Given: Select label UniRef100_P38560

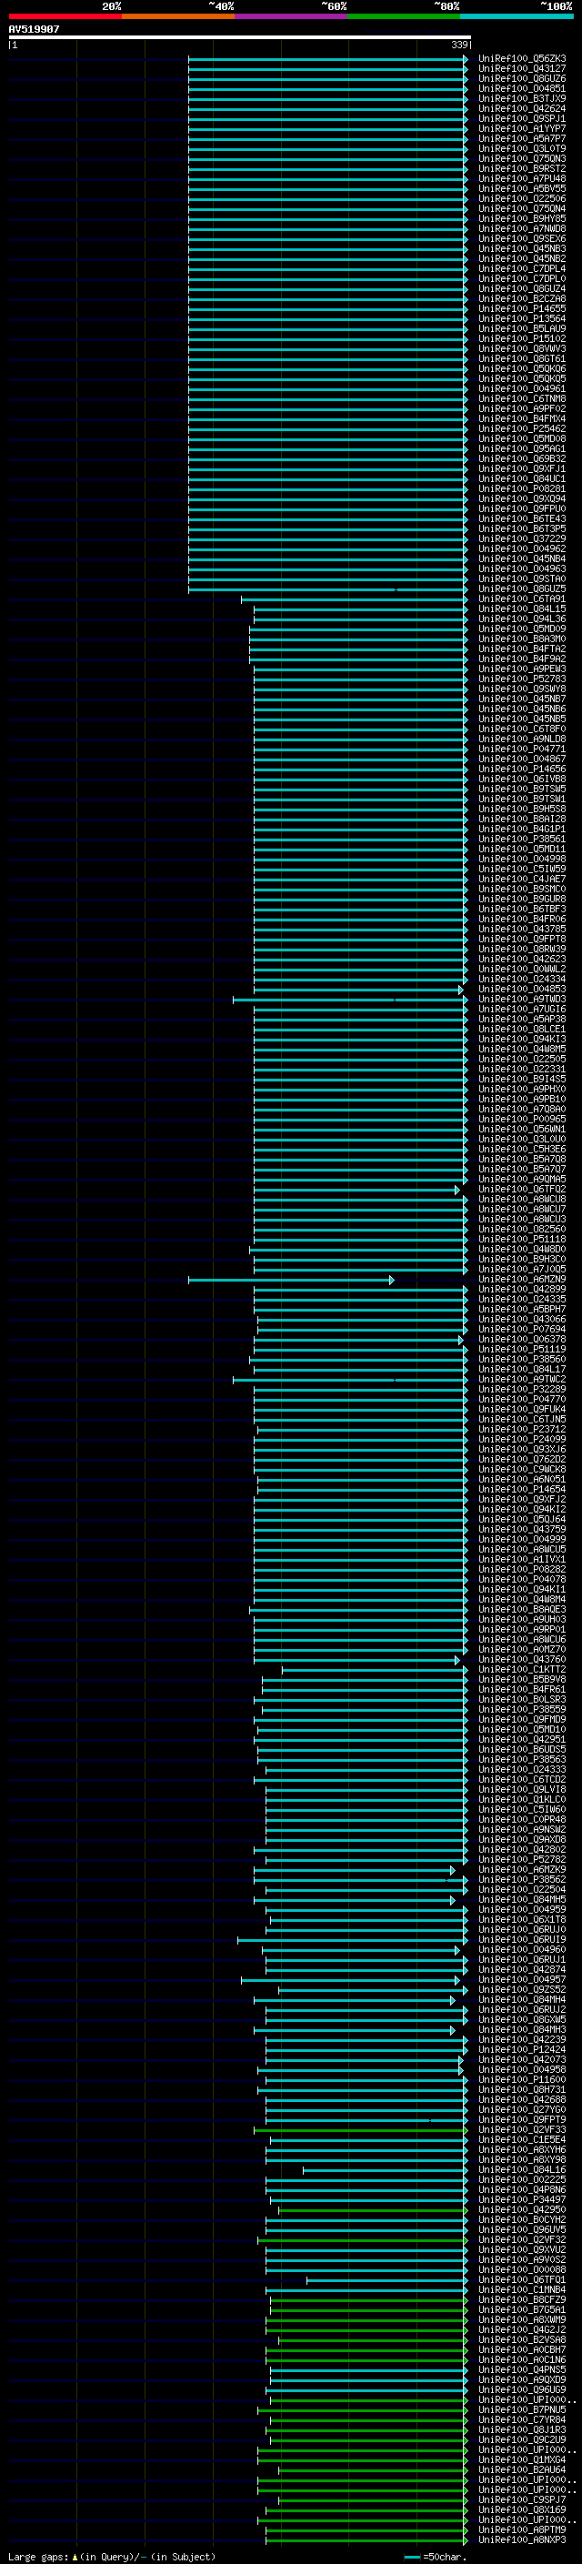Looking at the screenshot, I should point(522,1359).
